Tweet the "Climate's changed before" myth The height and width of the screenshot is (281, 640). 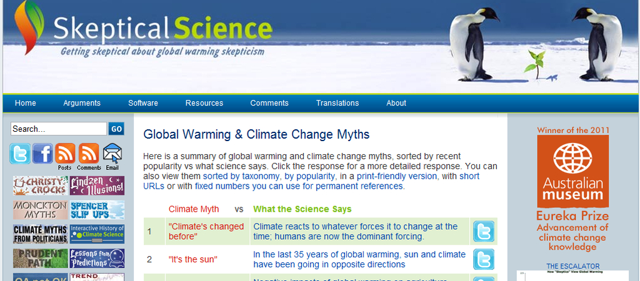pyautogui.click(x=483, y=232)
